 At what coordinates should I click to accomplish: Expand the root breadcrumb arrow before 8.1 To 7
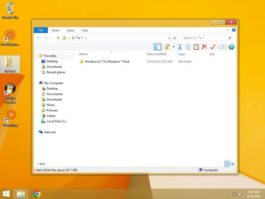(69, 38)
